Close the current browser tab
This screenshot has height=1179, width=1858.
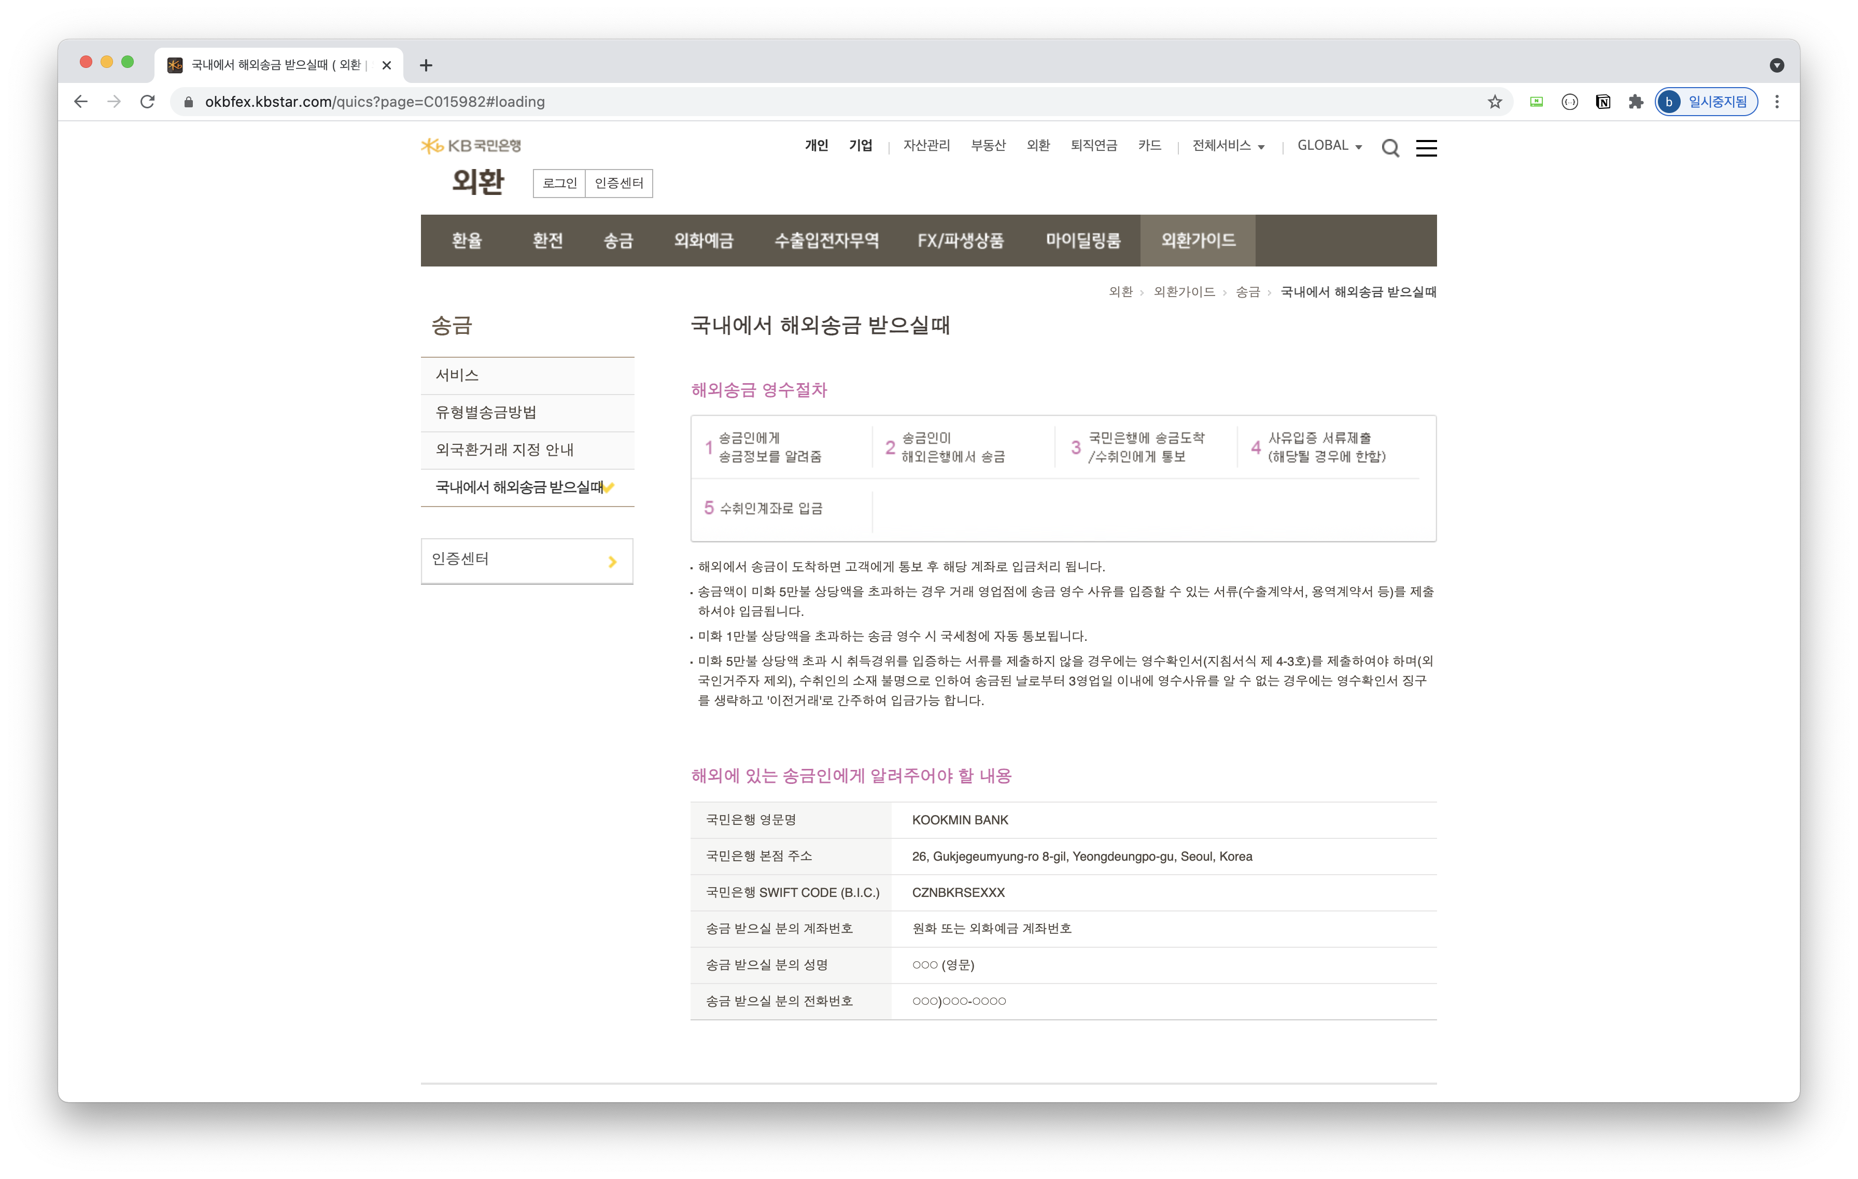click(x=387, y=65)
